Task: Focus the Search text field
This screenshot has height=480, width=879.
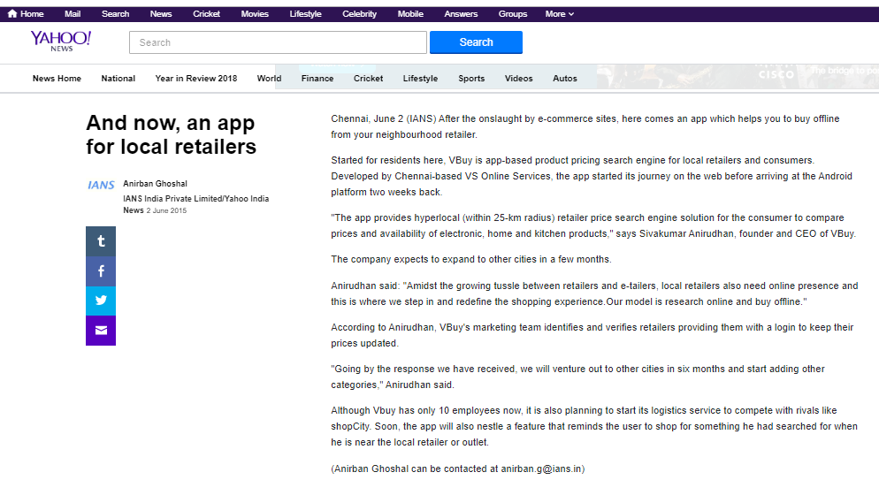Action: (x=278, y=42)
